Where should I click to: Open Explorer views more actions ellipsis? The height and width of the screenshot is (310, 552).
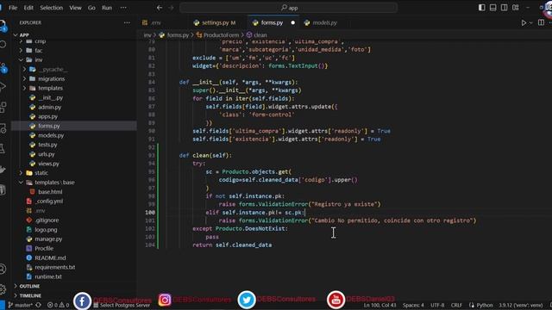point(127,23)
